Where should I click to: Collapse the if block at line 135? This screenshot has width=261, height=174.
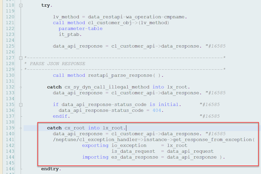[x=21, y=105]
